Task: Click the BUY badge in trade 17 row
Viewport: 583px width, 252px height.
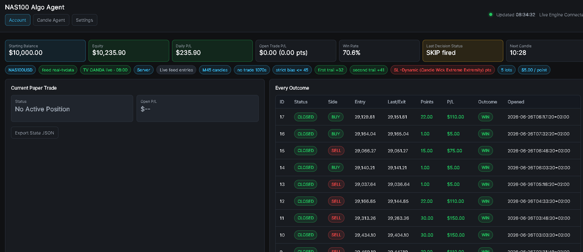Action: point(336,117)
